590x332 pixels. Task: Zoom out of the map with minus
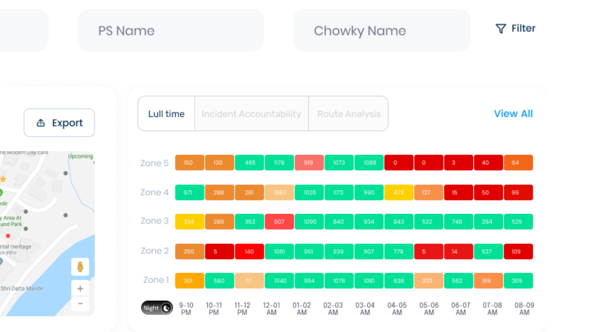(80, 304)
